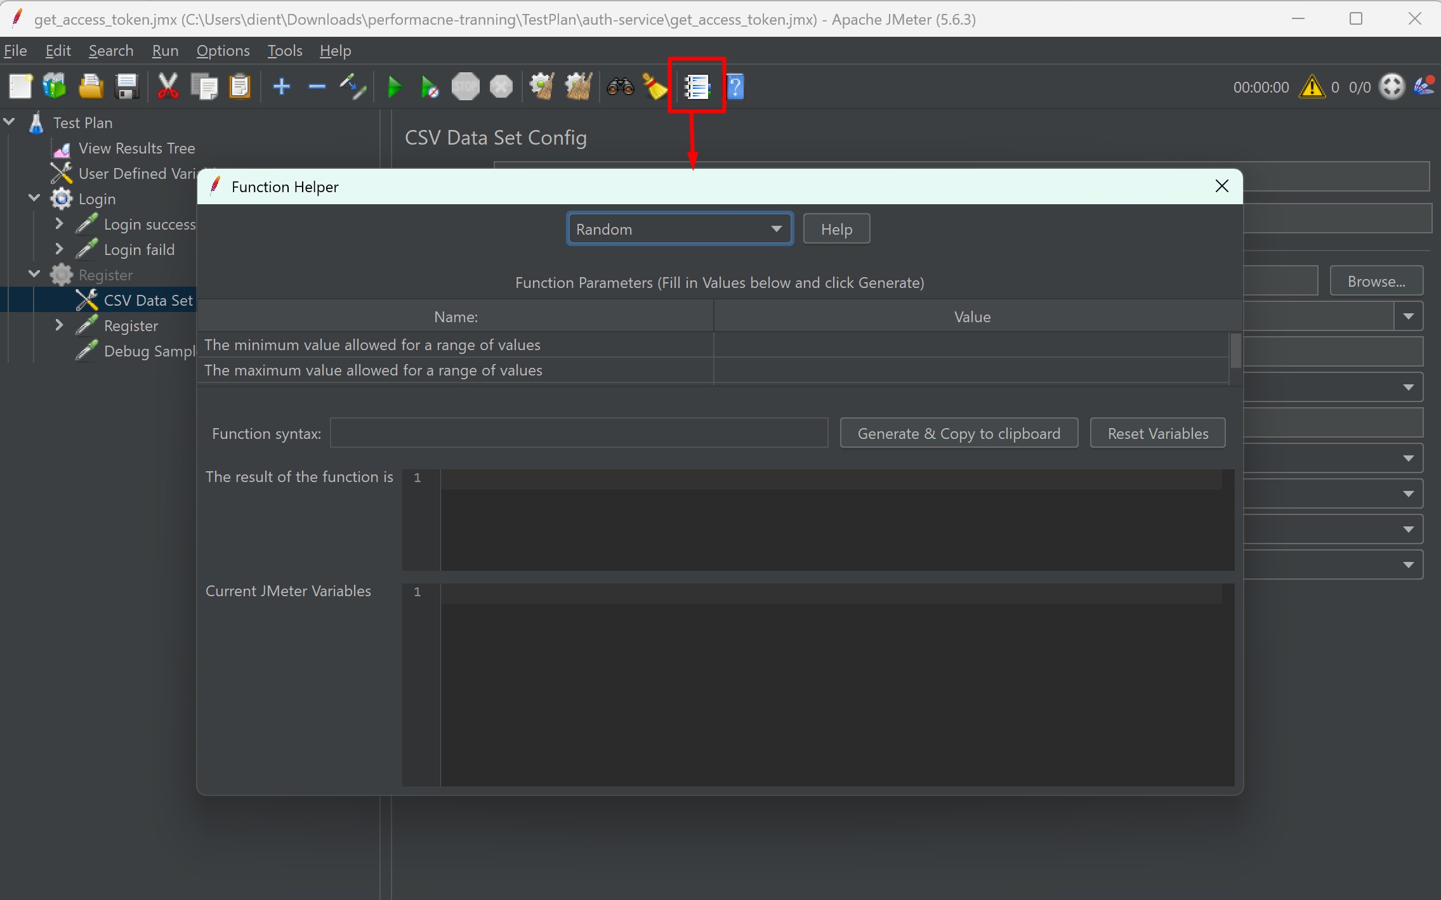
Task: Click the Cut scissors toolbar icon
Action: (x=168, y=87)
